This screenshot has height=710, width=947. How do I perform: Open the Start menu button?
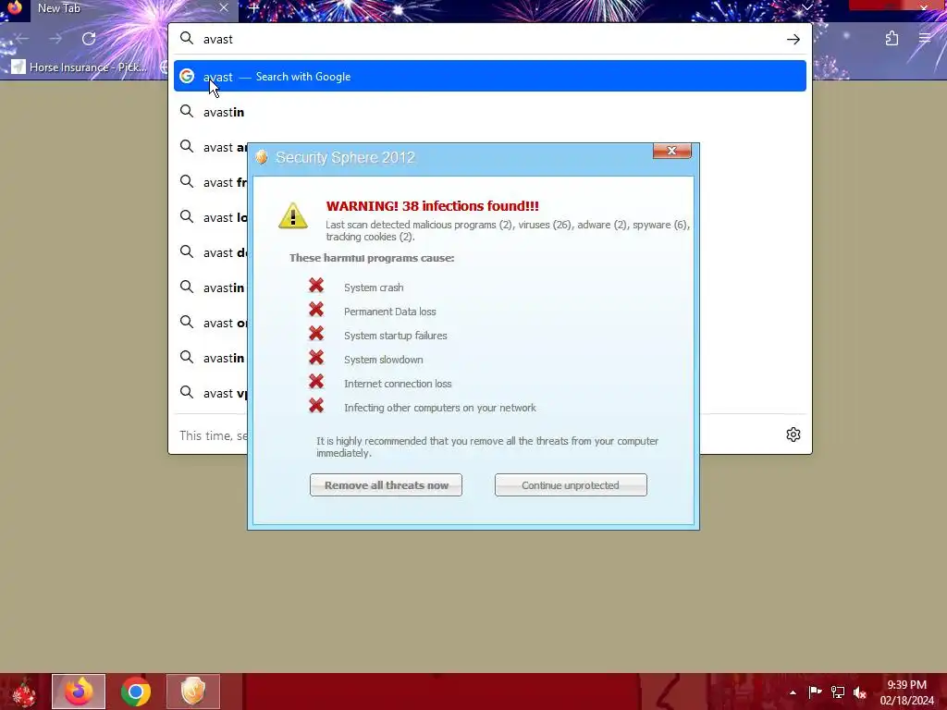coord(22,692)
